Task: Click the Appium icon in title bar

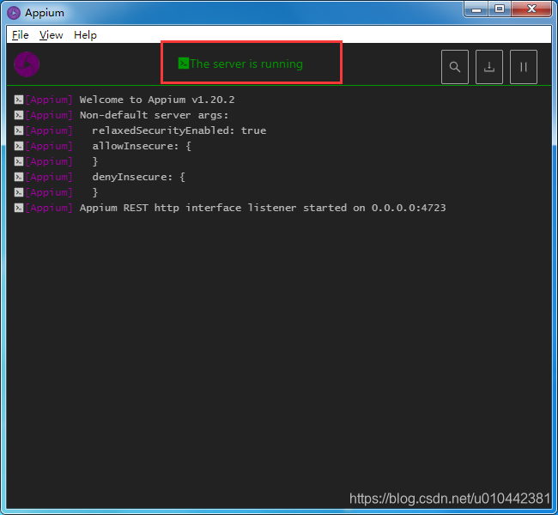Action: point(14,13)
